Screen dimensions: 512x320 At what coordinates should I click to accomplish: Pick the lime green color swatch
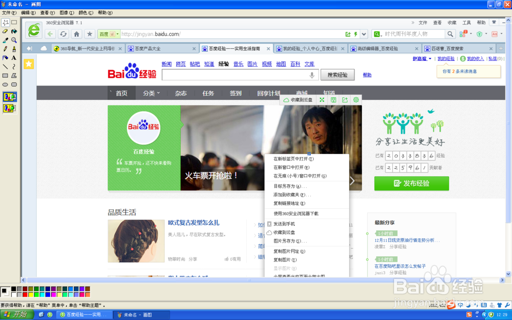click(x=36, y=294)
